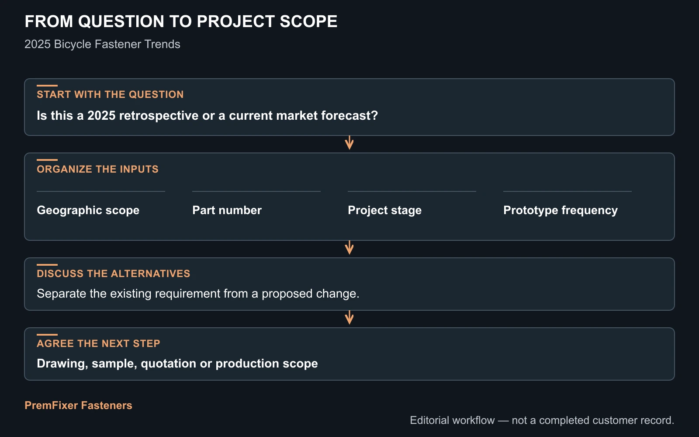Click the 'Editorial workflow' footer disclaimer
The image size is (699, 437).
click(x=542, y=420)
